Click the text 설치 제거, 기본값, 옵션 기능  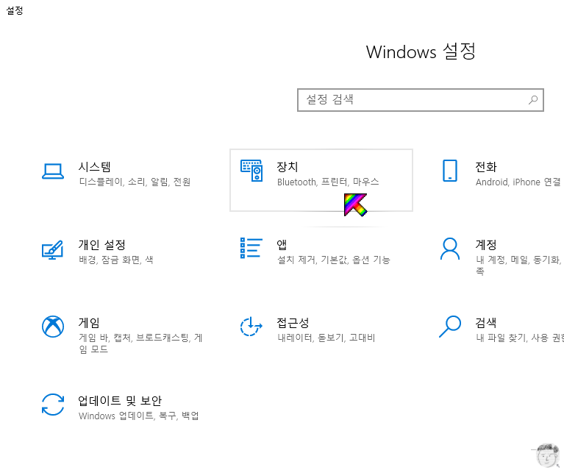(333, 260)
